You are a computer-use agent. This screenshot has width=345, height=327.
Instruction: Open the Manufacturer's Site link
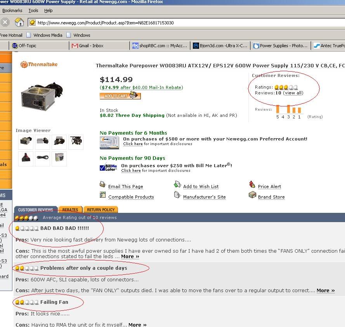tap(205, 197)
